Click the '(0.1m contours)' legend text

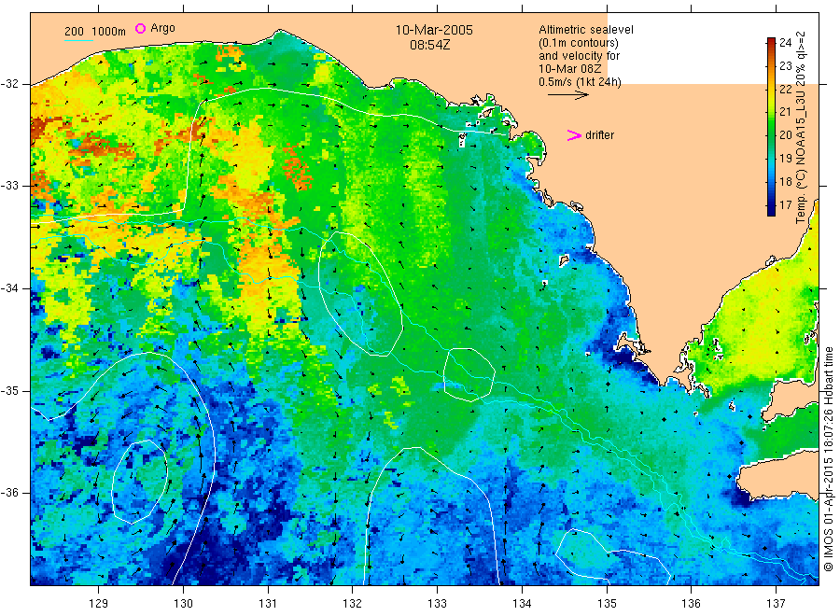pyautogui.click(x=579, y=43)
